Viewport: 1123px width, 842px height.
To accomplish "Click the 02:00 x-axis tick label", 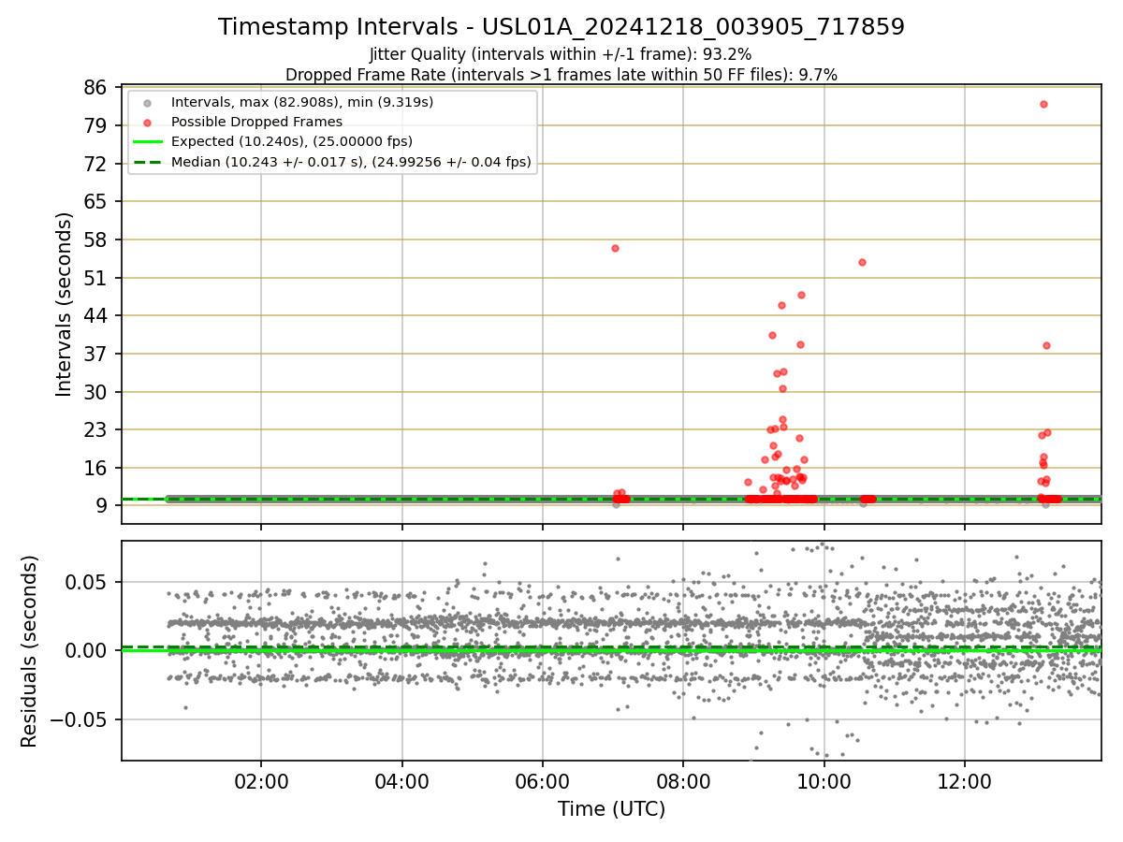I will pos(261,782).
